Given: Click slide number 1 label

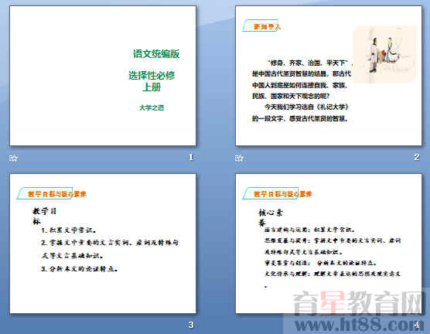Looking at the screenshot, I should [191, 157].
